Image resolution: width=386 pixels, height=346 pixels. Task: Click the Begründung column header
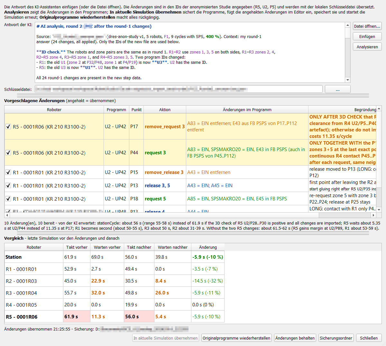click(x=342, y=110)
